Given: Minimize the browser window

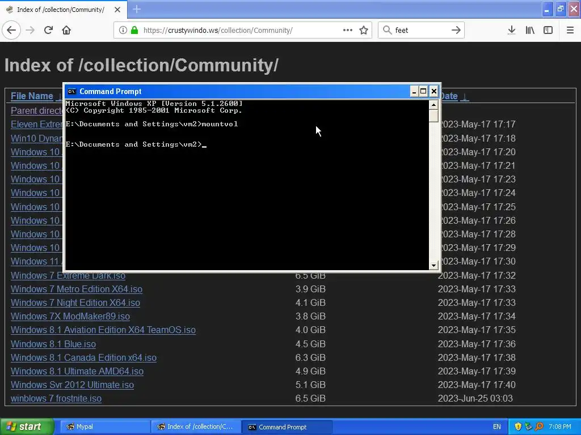Looking at the screenshot, I should coord(547,9).
